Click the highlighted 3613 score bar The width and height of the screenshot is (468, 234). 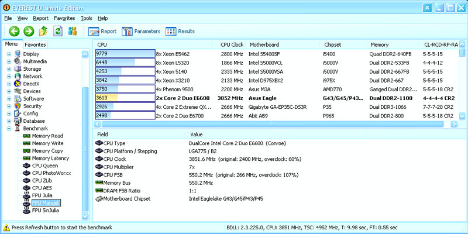[125, 98]
